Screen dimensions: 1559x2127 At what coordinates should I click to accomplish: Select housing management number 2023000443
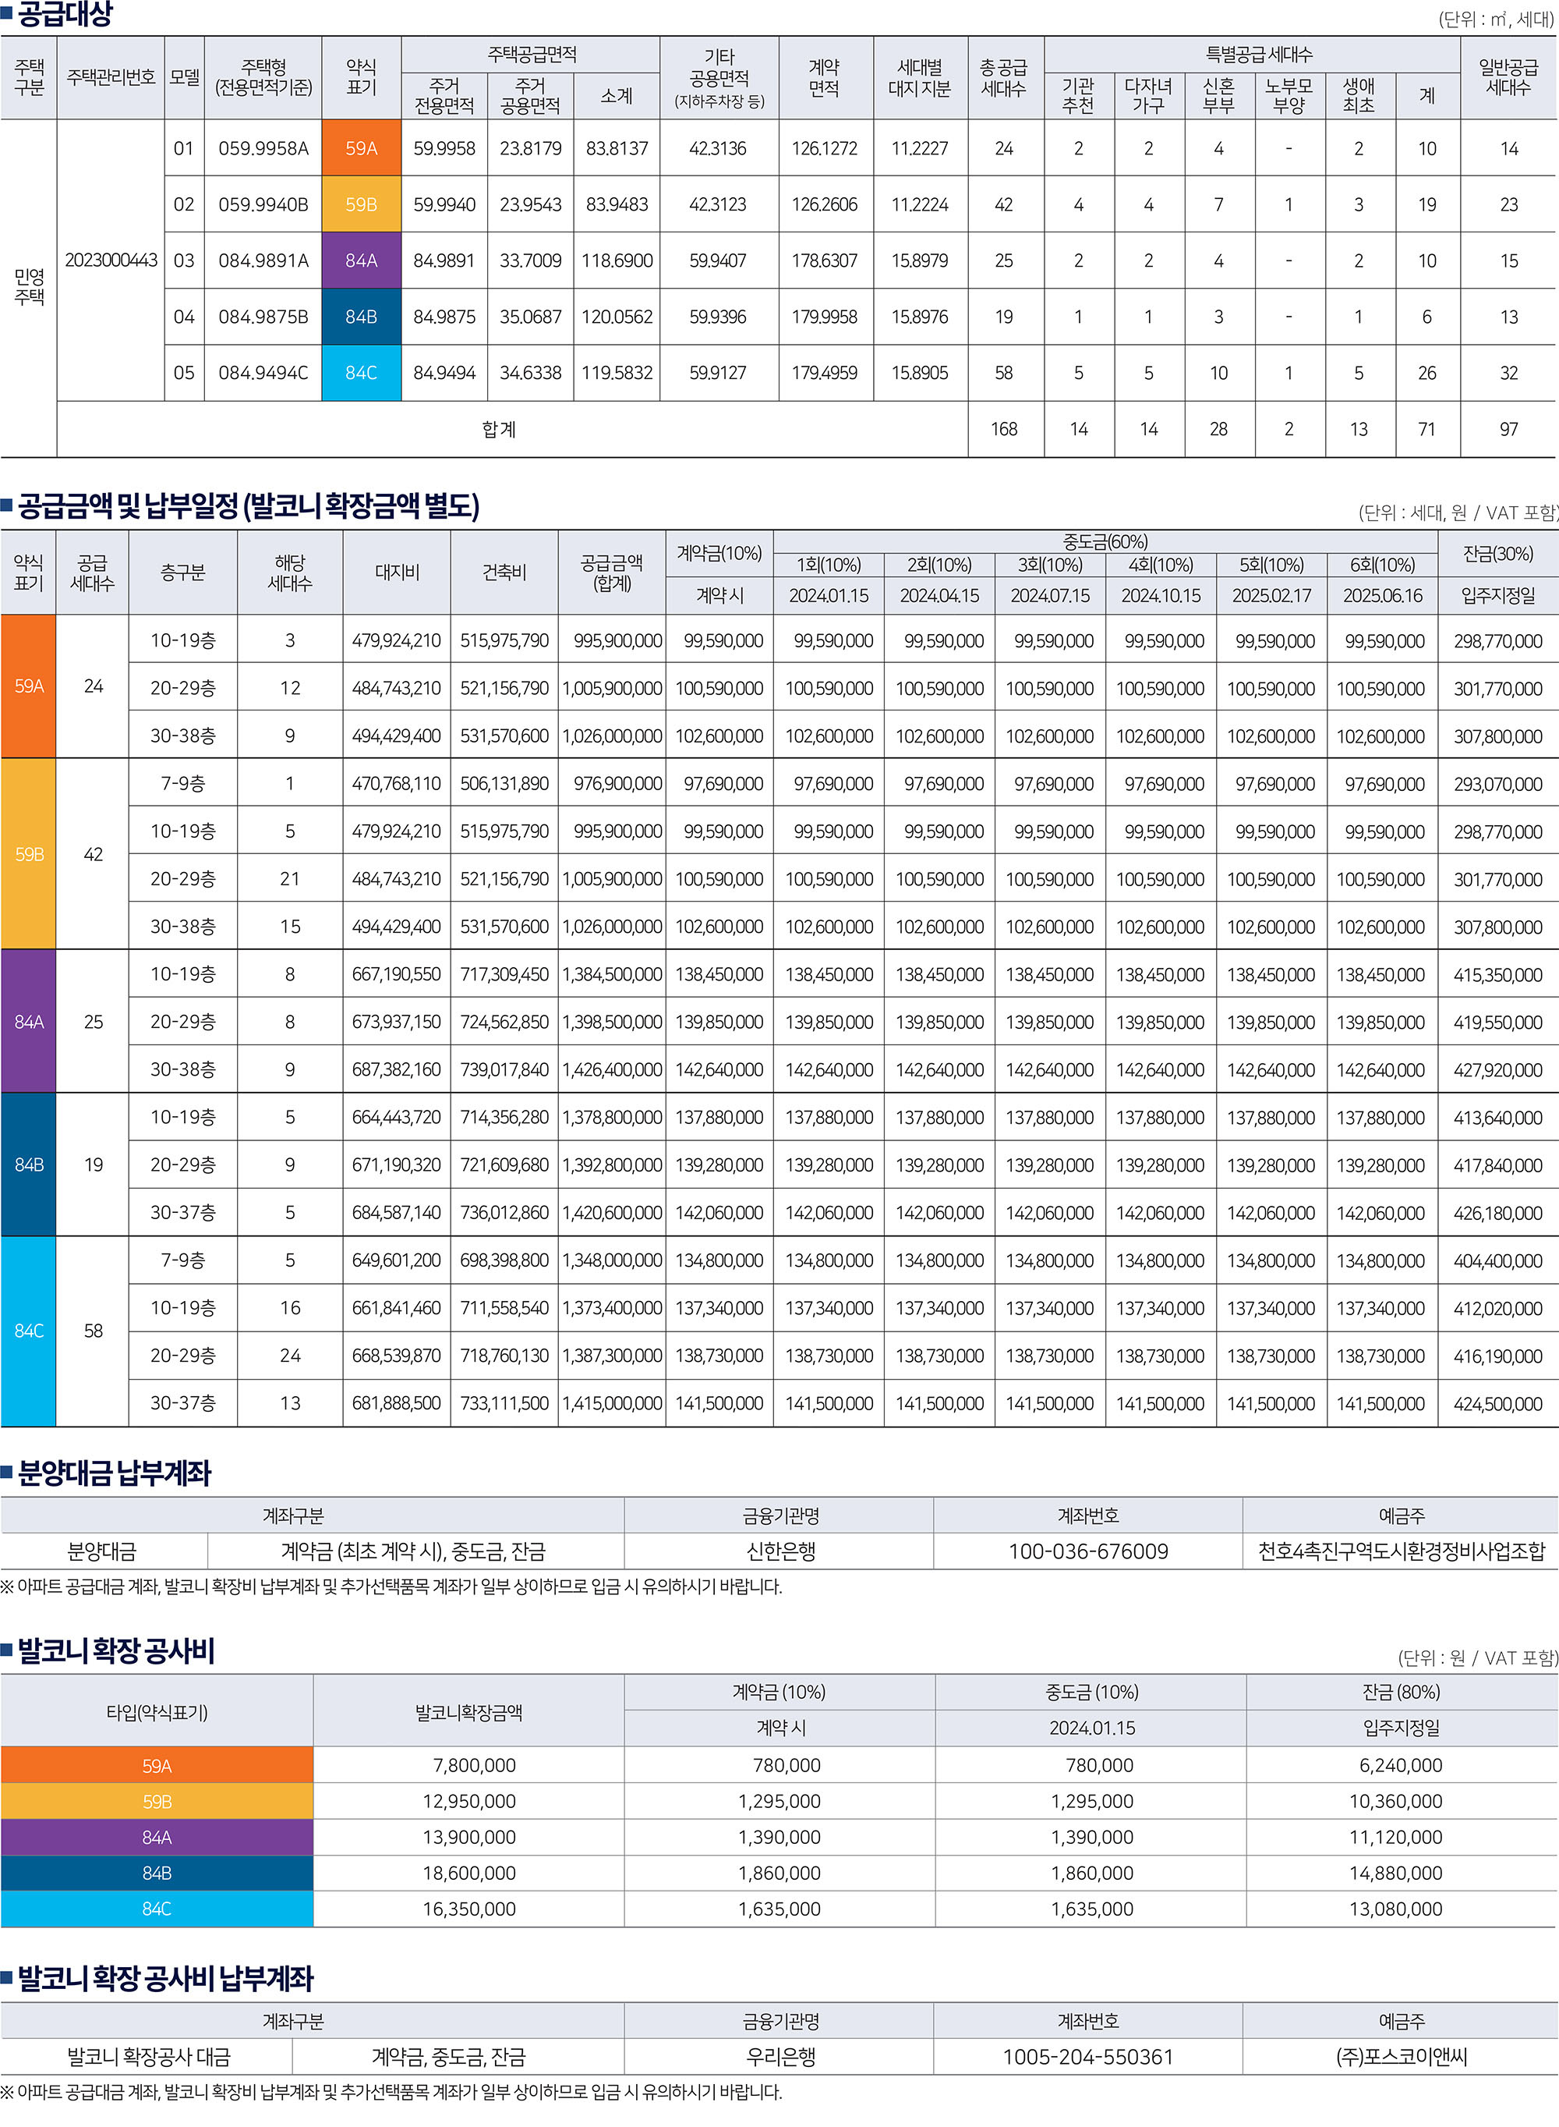click(x=111, y=261)
